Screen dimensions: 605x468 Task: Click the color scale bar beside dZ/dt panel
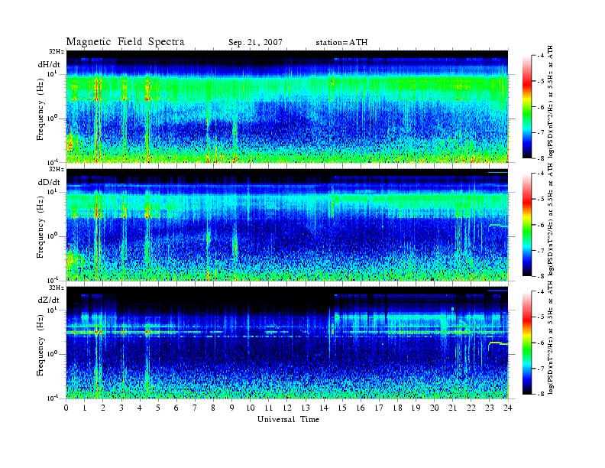[526, 343]
